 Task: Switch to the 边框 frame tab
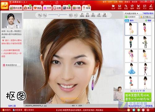click(57, 8)
